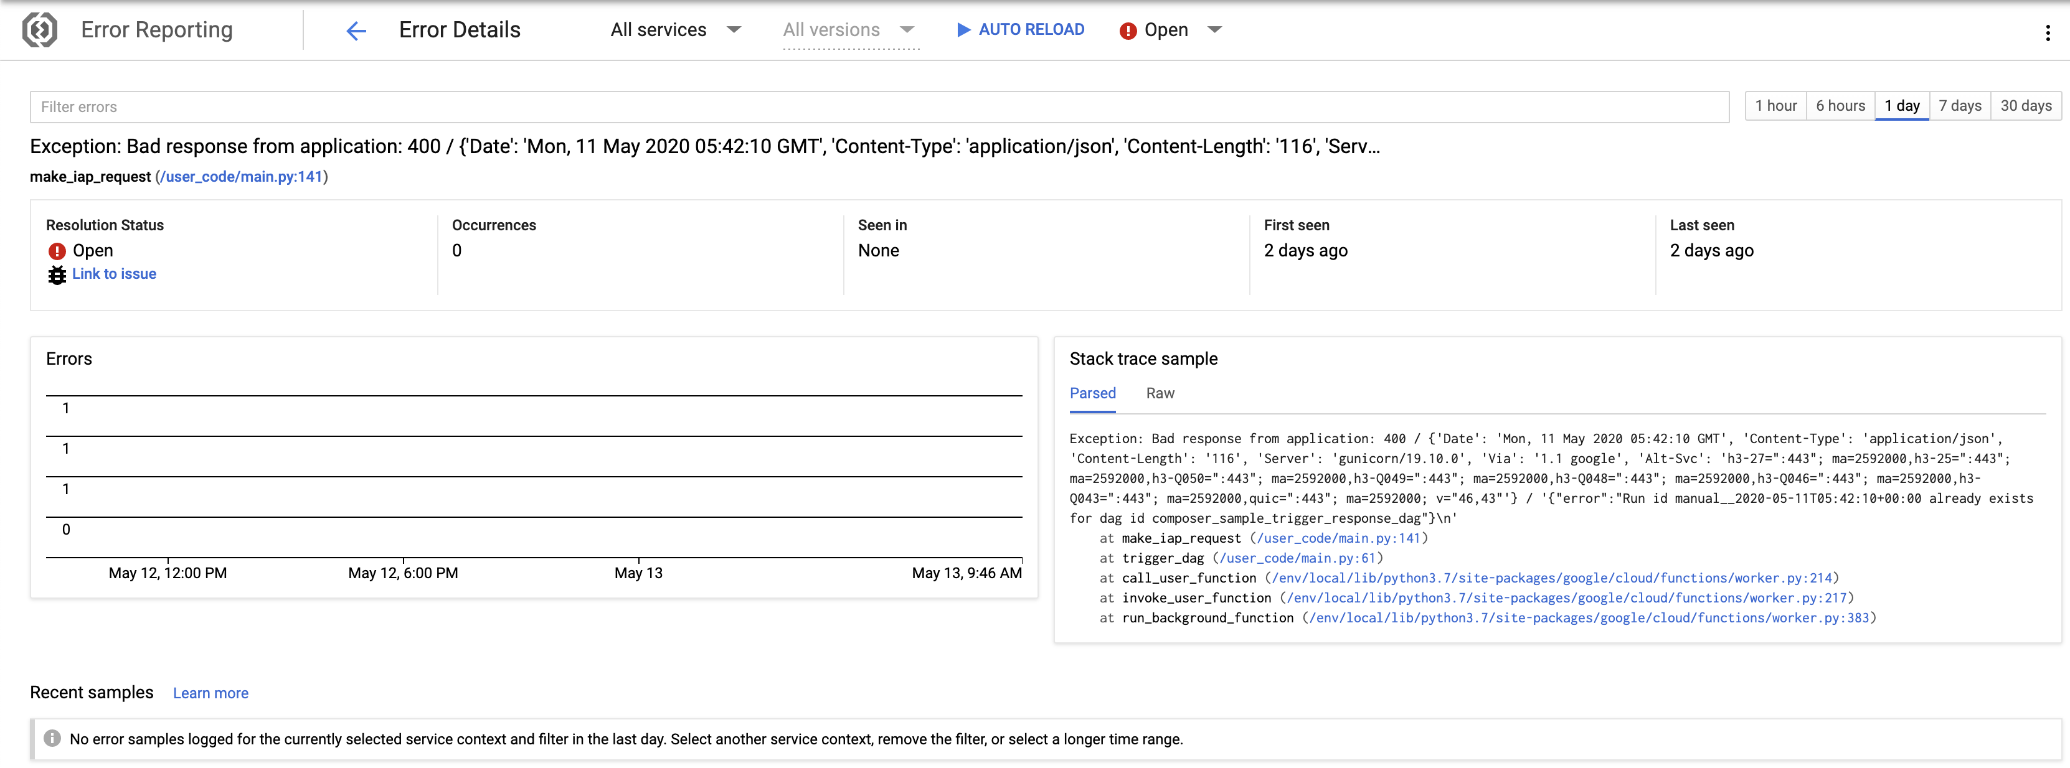Select the 1 hour time range
Image resolution: width=2070 pixels, height=768 pixels.
(1776, 105)
